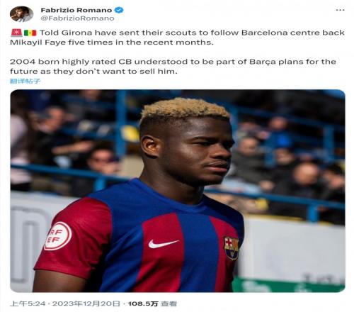Click the Senegal flag emoji
This screenshot has width=354, height=312.
[30, 33]
